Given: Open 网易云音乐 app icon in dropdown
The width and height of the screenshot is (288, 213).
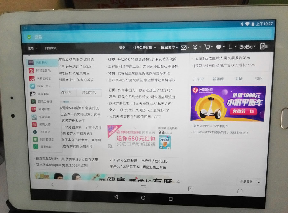Looking at the screenshot, I should 31,71.
